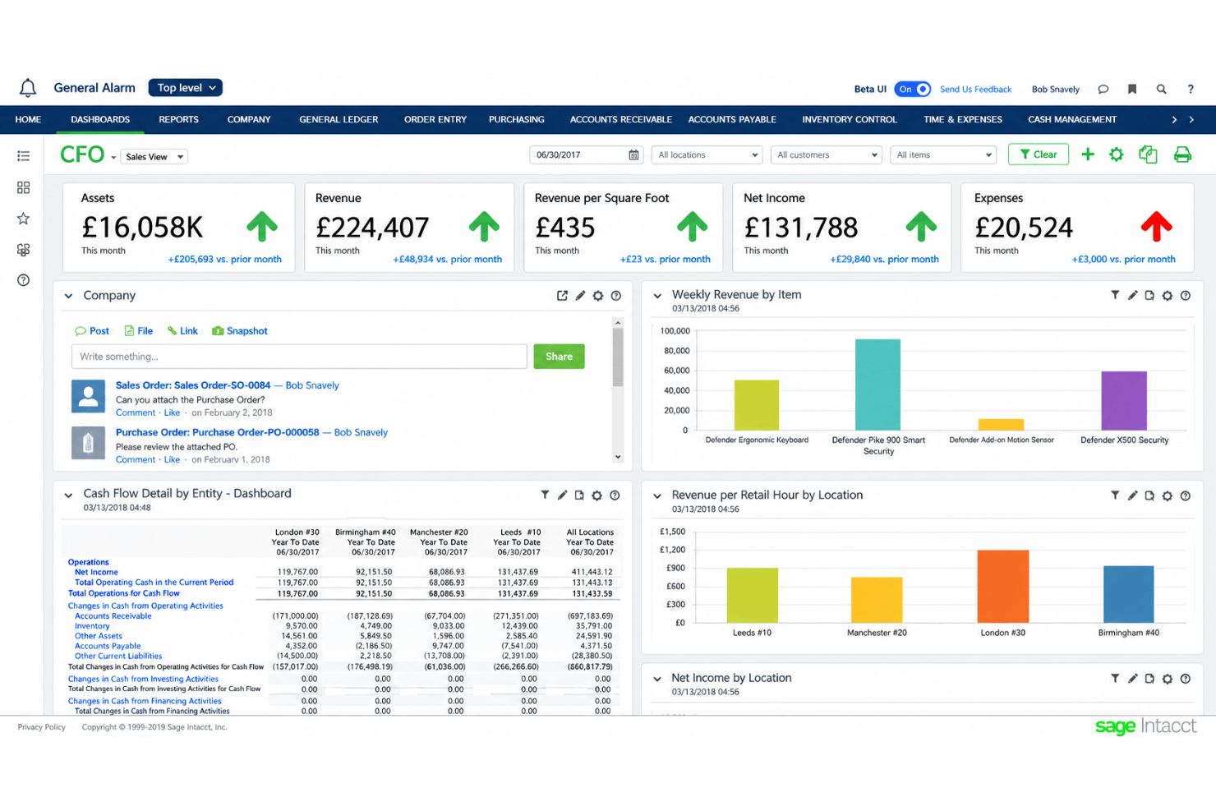Collapse Cash Flow Detail by Entity panel
This screenshot has width=1216, height=811.
69,495
